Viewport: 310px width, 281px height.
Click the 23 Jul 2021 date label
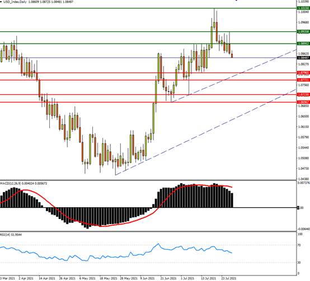click(229, 278)
